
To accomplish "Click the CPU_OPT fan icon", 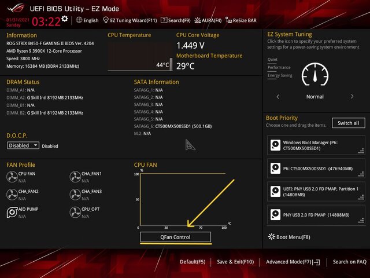I will tap(75, 213).
